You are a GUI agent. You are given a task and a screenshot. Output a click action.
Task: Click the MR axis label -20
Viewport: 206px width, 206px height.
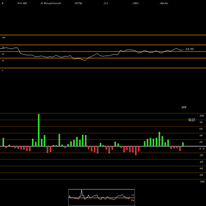(x=201, y=155)
